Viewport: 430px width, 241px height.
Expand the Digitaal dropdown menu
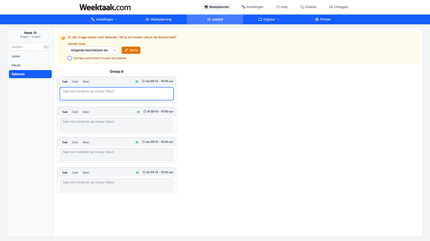click(269, 19)
